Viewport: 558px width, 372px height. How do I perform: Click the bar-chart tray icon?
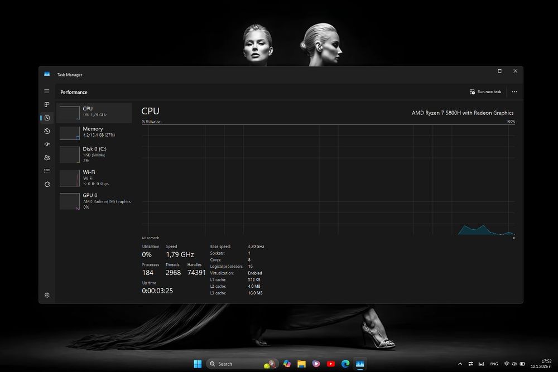(481, 364)
